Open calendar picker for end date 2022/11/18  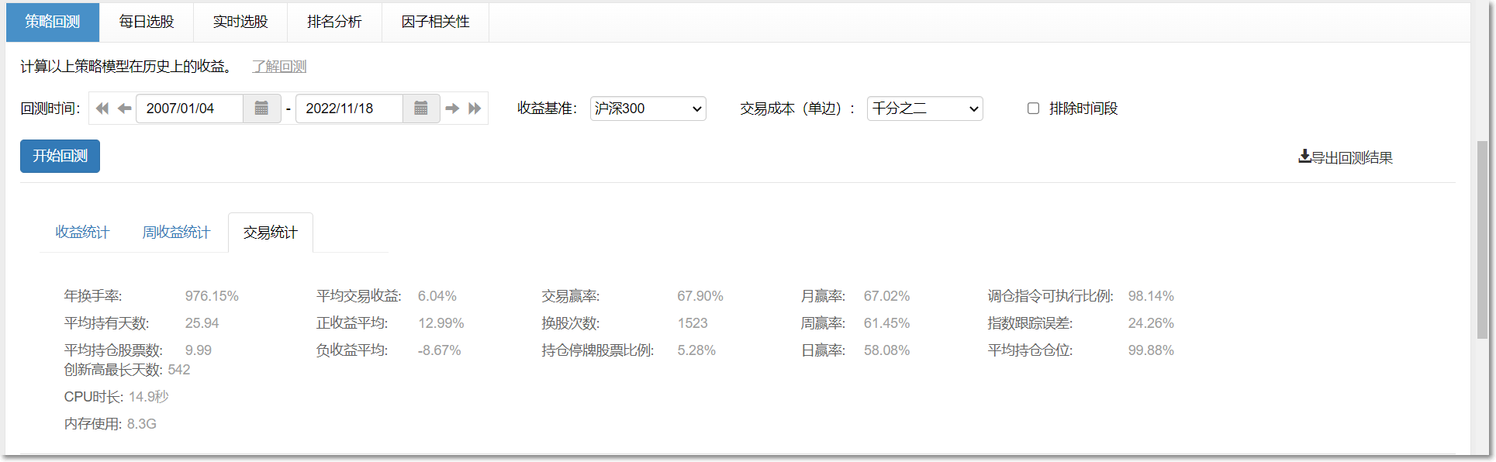coord(421,109)
